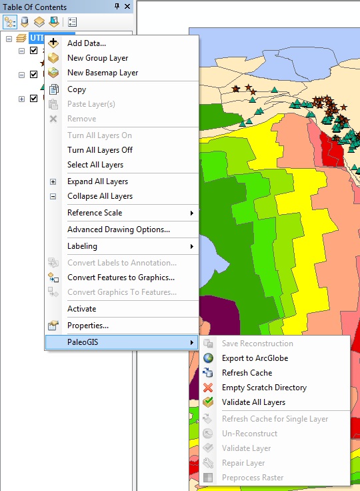Switch to List By Source view icon
Viewport: 360px width, 491px height.
[x=25, y=22]
